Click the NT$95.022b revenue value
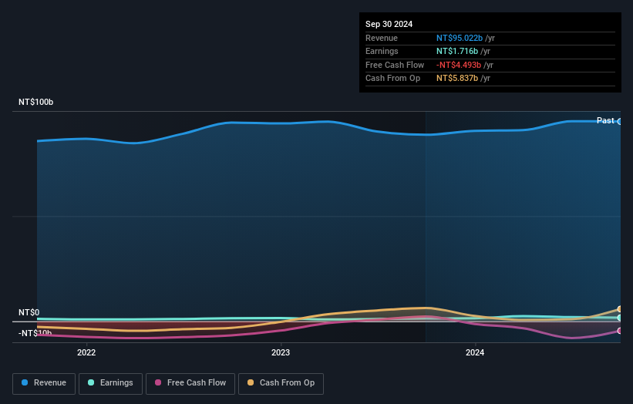633x404 pixels. click(x=460, y=38)
